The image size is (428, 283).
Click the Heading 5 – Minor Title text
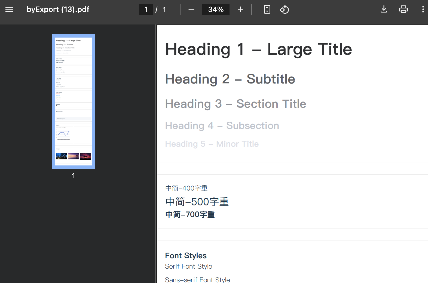(212, 144)
